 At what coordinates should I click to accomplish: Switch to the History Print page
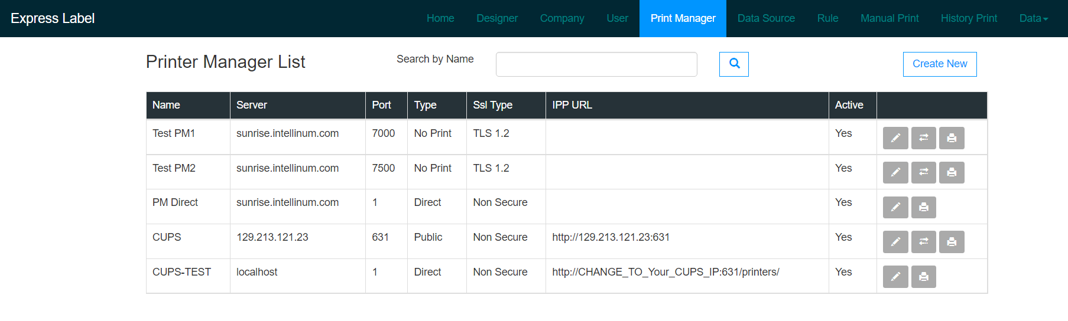(969, 18)
